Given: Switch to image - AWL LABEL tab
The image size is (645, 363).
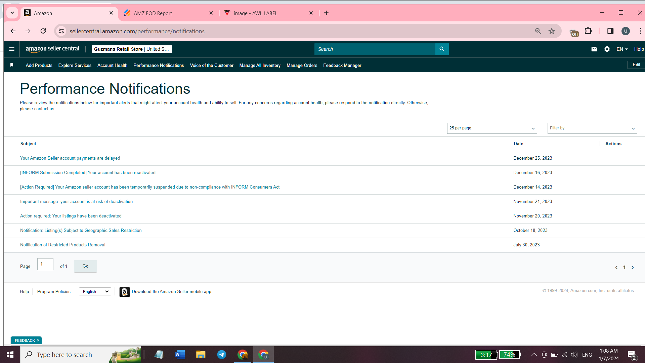Looking at the screenshot, I should (269, 13).
